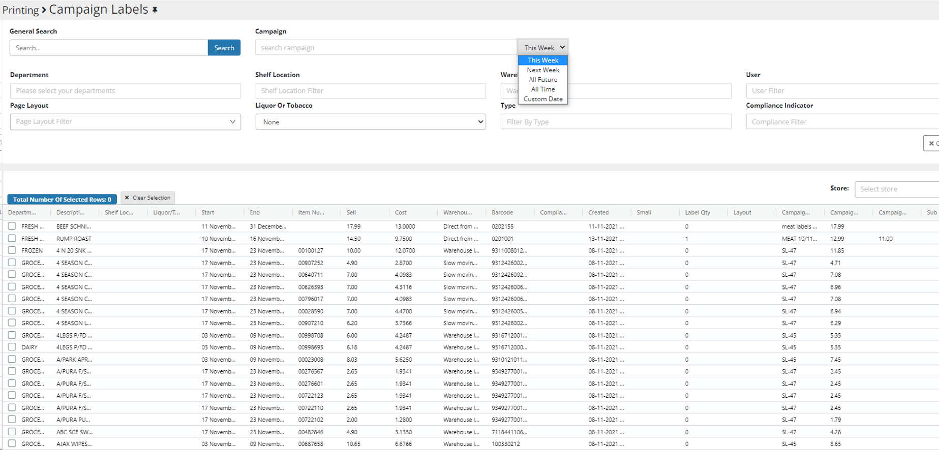Click the Clear Selection button
939x450 pixels.
click(x=148, y=198)
